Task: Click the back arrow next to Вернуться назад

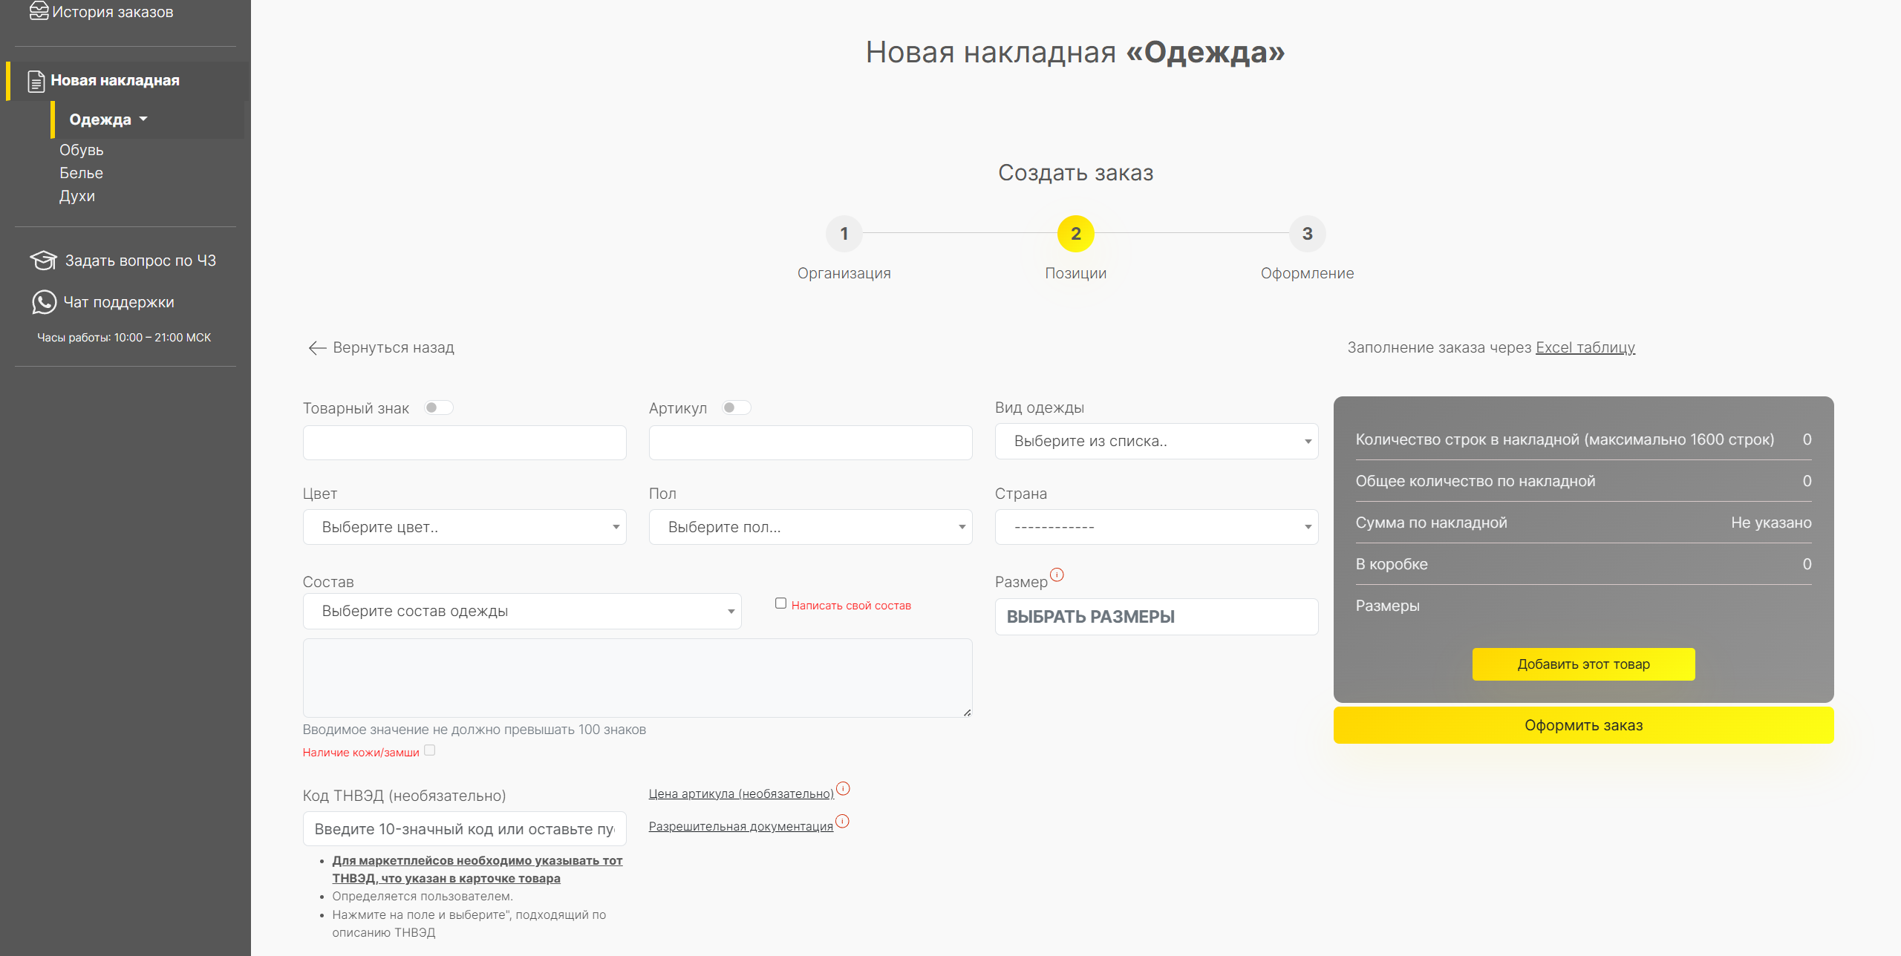Action: coord(317,348)
